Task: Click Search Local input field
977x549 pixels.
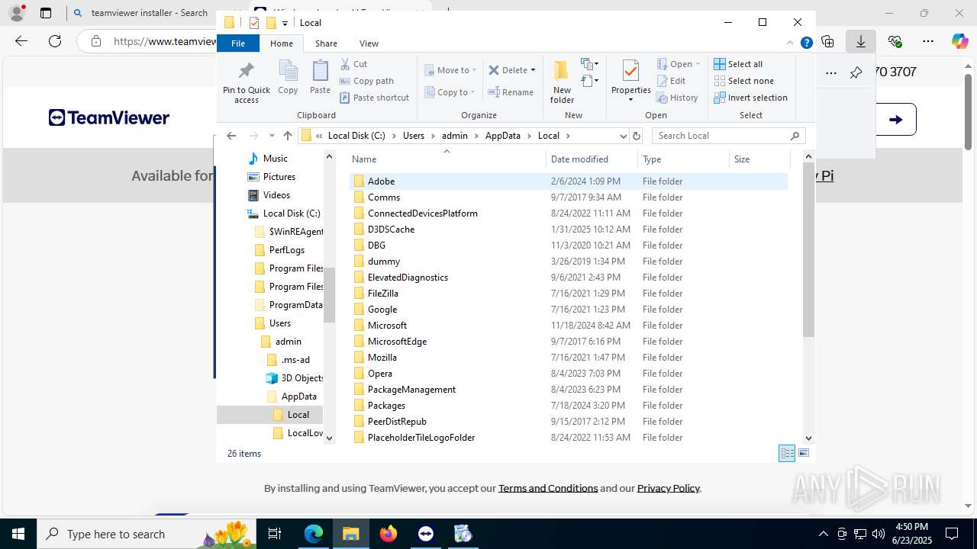Action: [721, 136]
